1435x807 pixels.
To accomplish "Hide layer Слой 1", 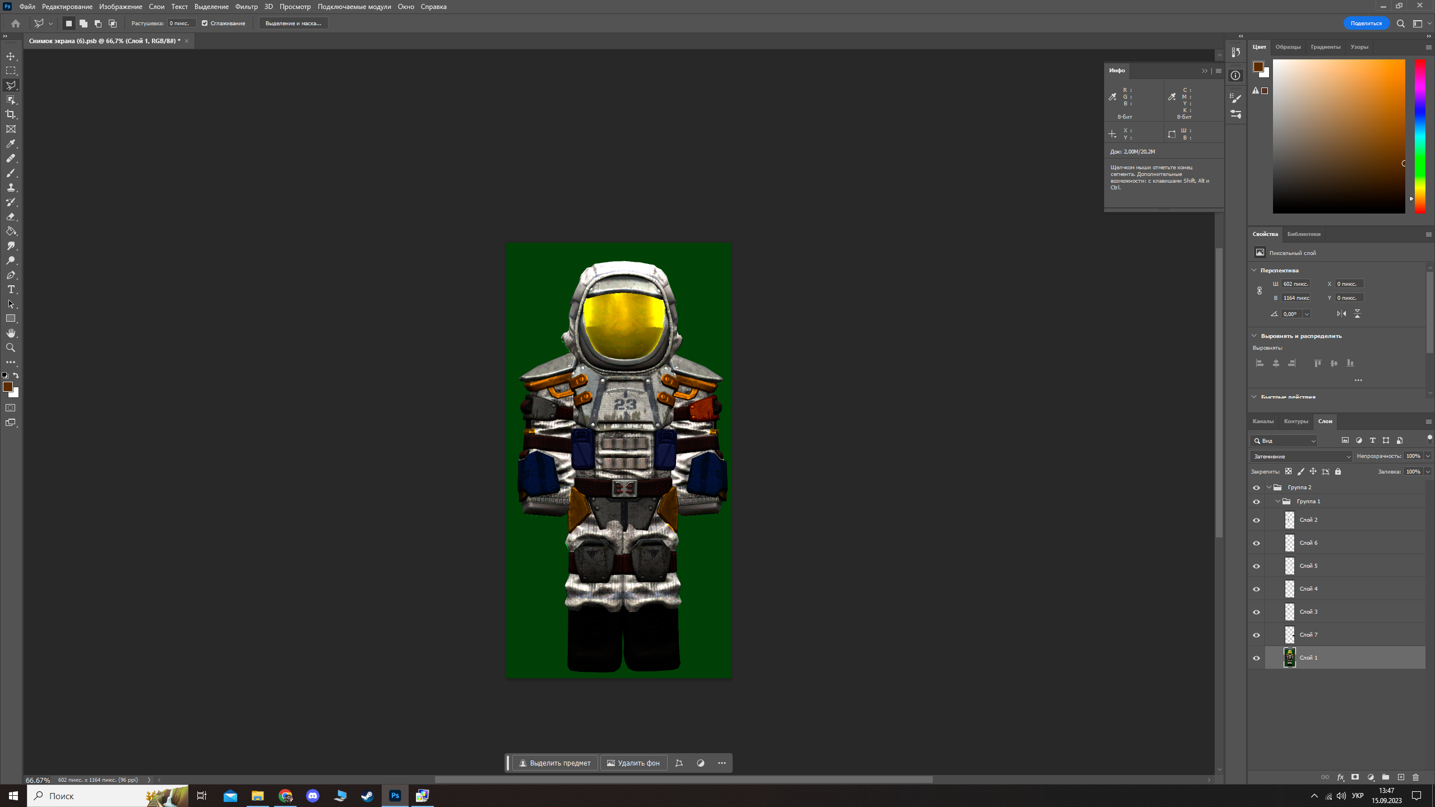I will tap(1256, 658).
